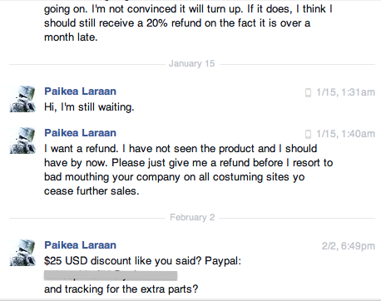The height and width of the screenshot is (301, 381).
Task: Open the profile picture next to the refund demand message
Action: [x=22, y=141]
